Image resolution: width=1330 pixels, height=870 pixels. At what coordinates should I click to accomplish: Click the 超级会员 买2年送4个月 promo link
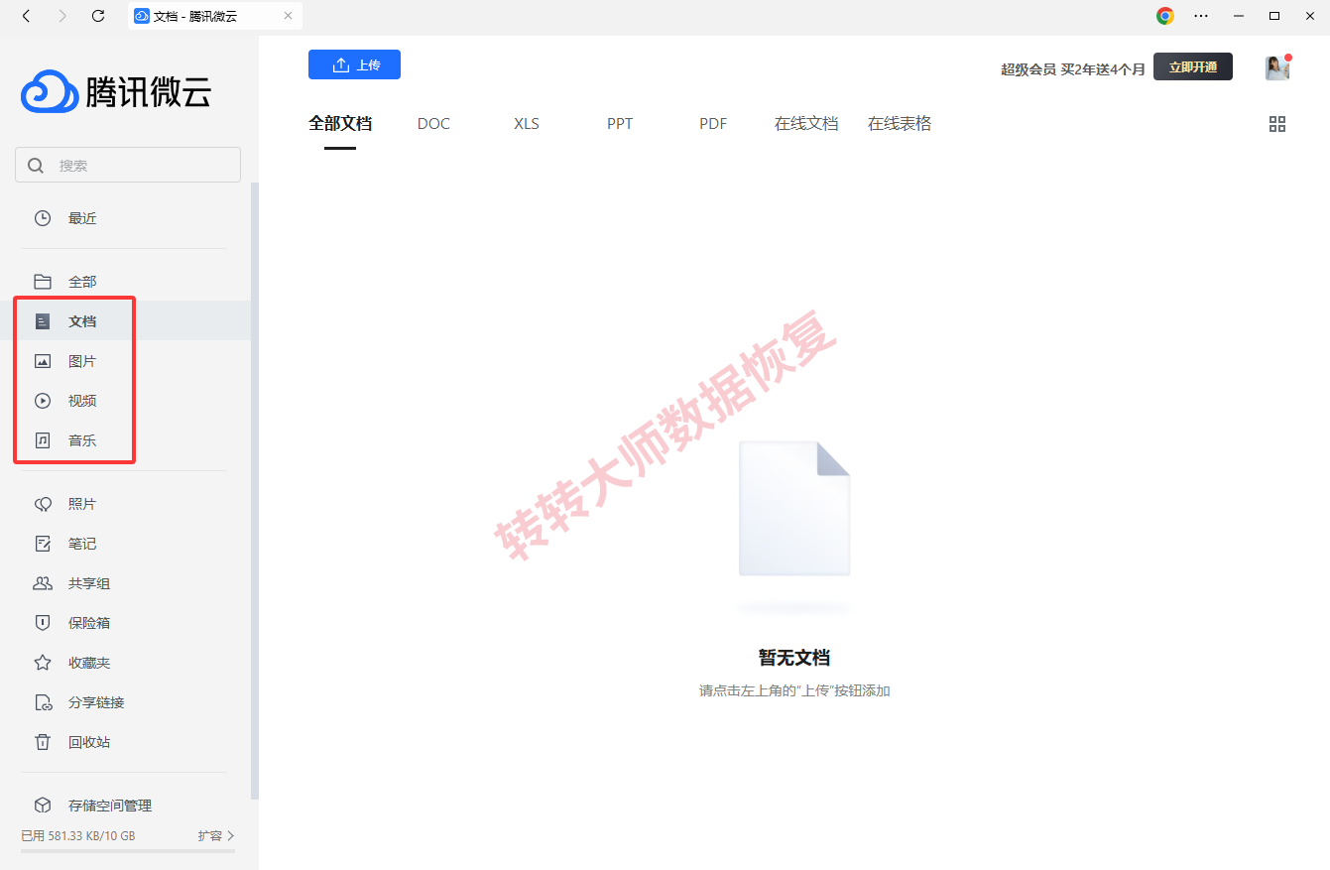point(1073,68)
